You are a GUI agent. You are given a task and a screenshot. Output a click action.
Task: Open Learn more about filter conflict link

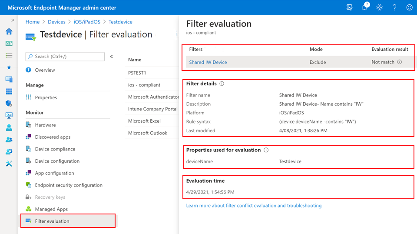pos(254,206)
